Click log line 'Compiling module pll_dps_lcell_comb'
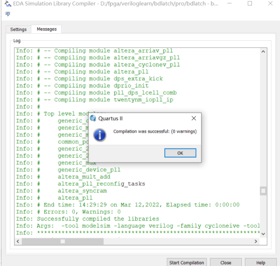Image resolution: width=280 pixels, height=266 pixels. click(96, 93)
